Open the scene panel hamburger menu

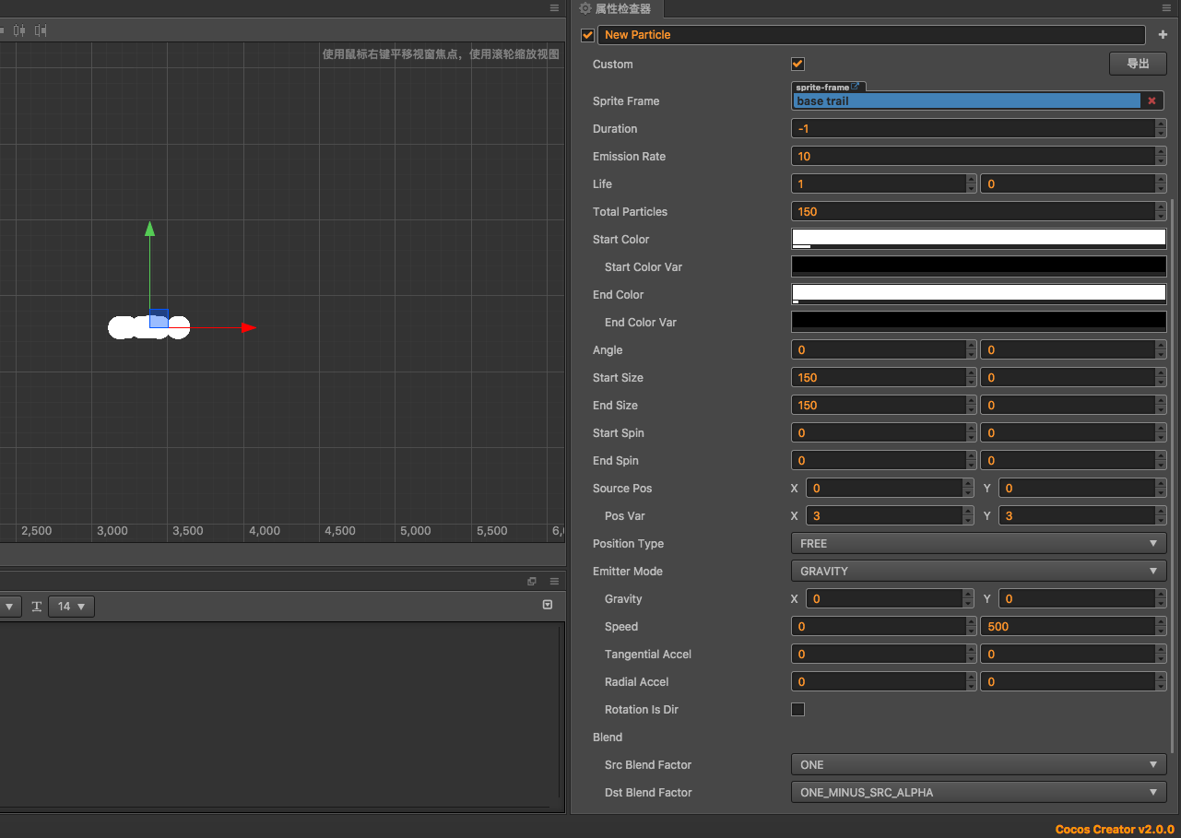pyautogui.click(x=554, y=7)
